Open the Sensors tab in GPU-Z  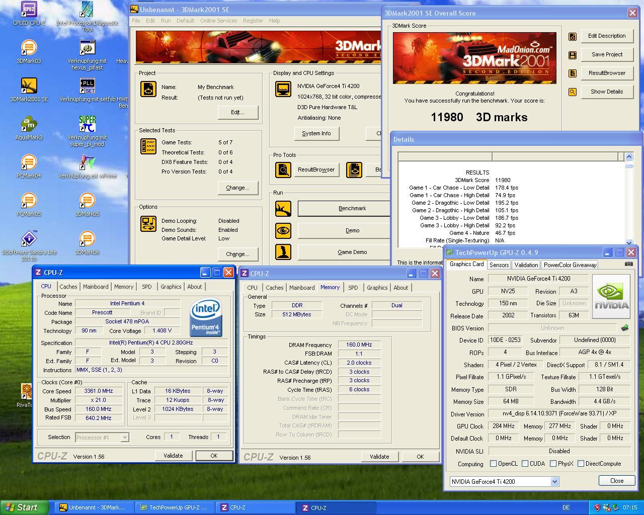(x=499, y=265)
